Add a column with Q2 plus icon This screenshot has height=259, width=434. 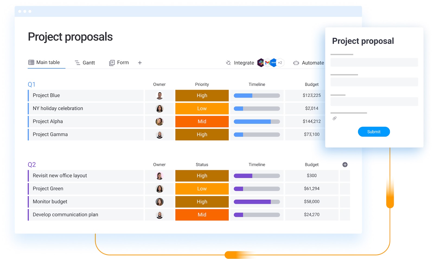click(345, 164)
